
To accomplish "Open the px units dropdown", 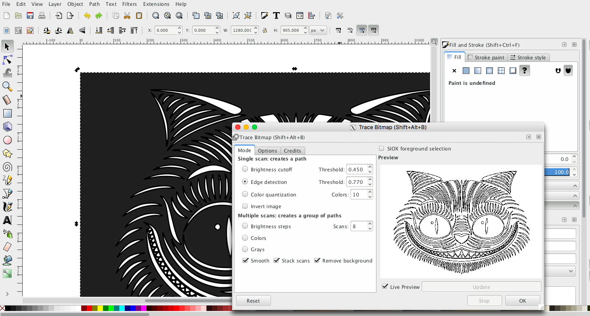I will pos(318,31).
